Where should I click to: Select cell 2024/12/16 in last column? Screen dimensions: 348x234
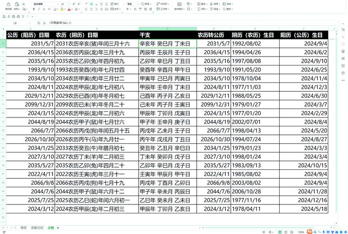pyautogui.click(x=304, y=200)
